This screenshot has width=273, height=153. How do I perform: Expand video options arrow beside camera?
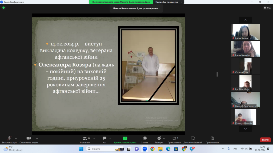point(37,138)
